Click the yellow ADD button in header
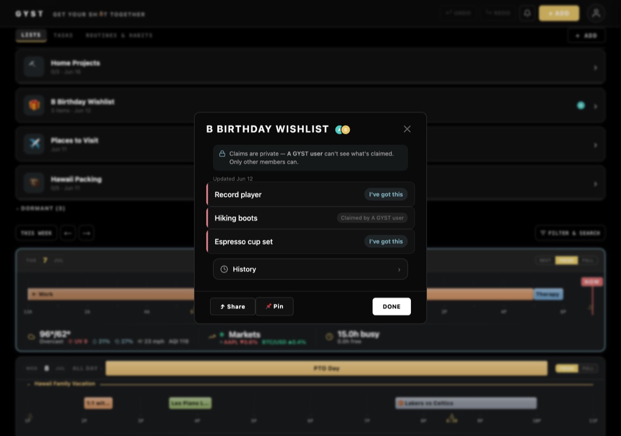The height and width of the screenshot is (436, 621). (x=559, y=13)
